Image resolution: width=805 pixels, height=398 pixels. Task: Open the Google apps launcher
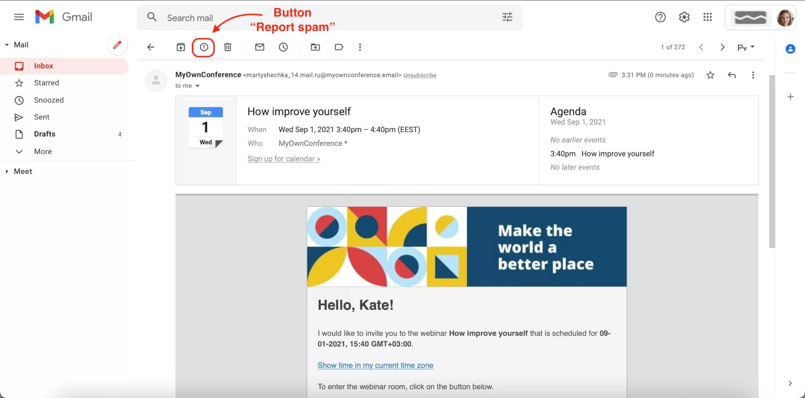tap(707, 17)
